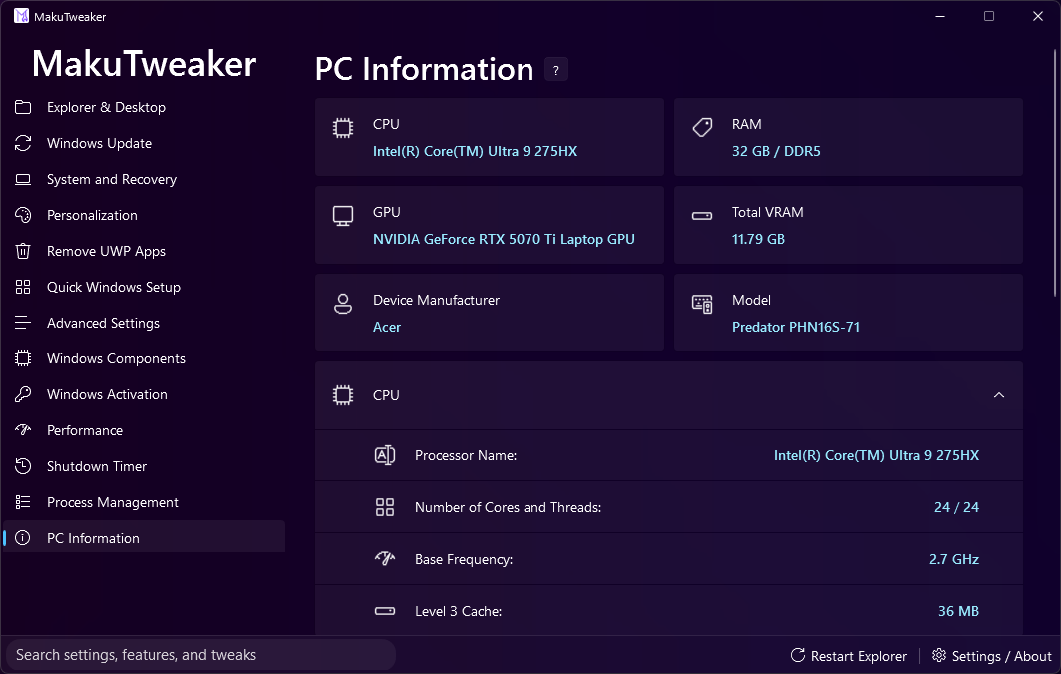Click the chip icon in the CPU section header
This screenshot has width=1061, height=674.
point(343,395)
